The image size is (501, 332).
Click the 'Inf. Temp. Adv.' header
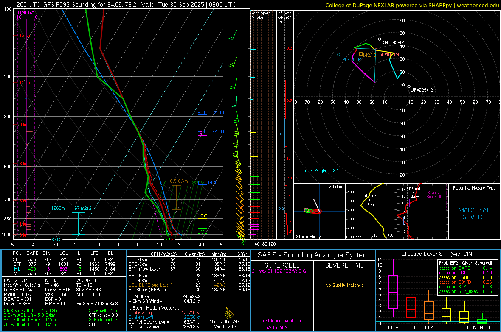284,17
